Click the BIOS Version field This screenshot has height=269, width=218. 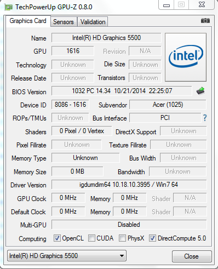coord(122,91)
